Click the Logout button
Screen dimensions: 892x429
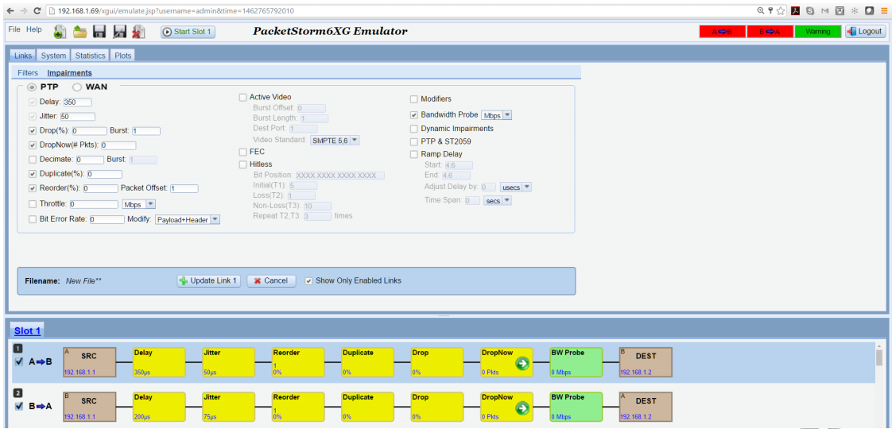[865, 32]
